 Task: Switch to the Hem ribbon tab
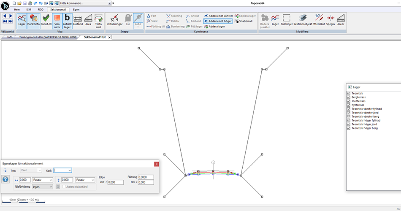[17, 9]
